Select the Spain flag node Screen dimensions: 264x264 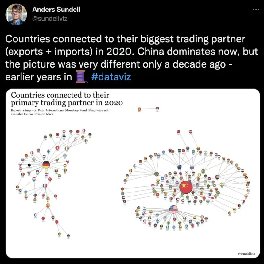(48, 205)
